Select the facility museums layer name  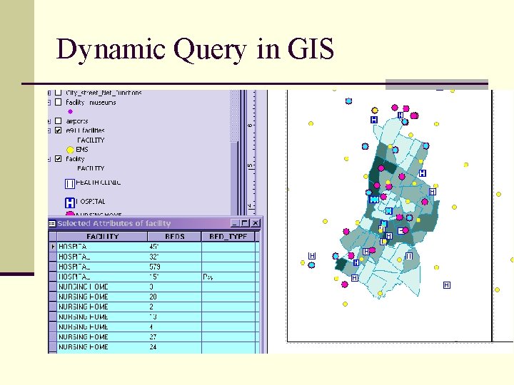click(x=91, y=103)
